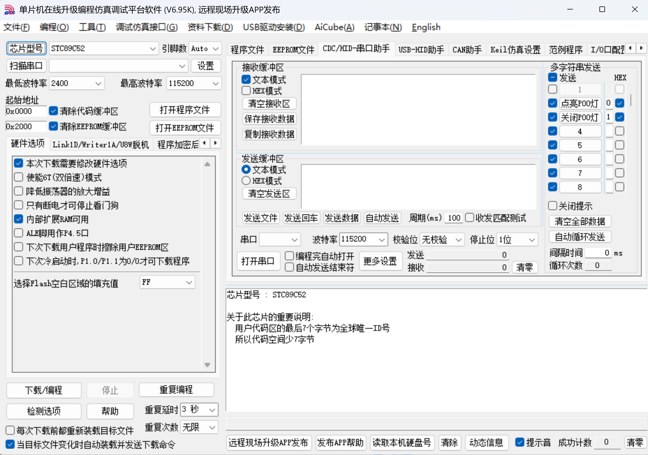Click 自动循环发送 button
This screenshot has width=648, height=455.
click(580, 237)
